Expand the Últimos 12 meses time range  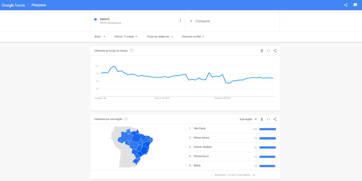[x=126, y=36]
